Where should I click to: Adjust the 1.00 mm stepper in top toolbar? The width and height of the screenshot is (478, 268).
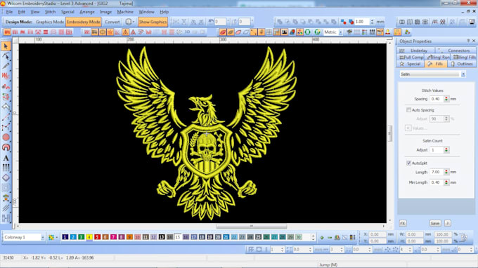[372, 22]
